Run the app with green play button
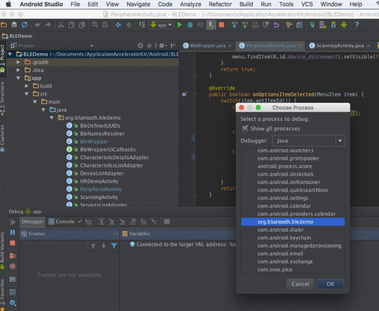Screen dimensions: 379x311 click(180, 25)
